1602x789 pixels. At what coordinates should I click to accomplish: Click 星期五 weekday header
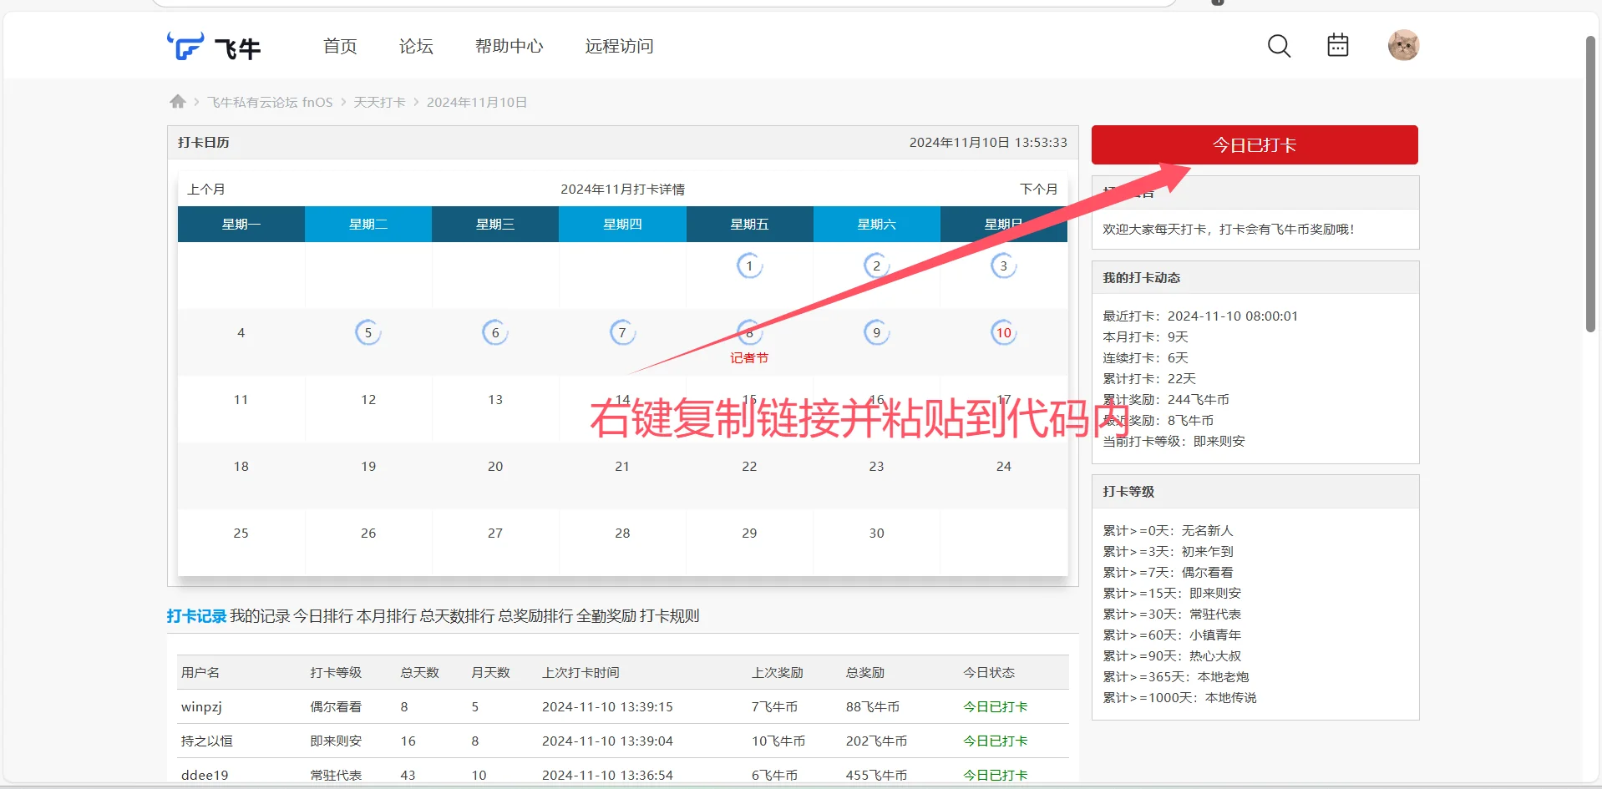point(749,225)
